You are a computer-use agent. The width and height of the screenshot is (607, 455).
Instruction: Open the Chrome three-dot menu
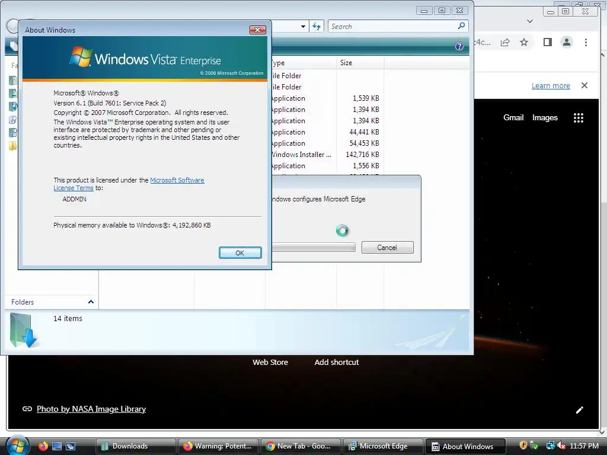pyautogui.click(x=586, y=42)
